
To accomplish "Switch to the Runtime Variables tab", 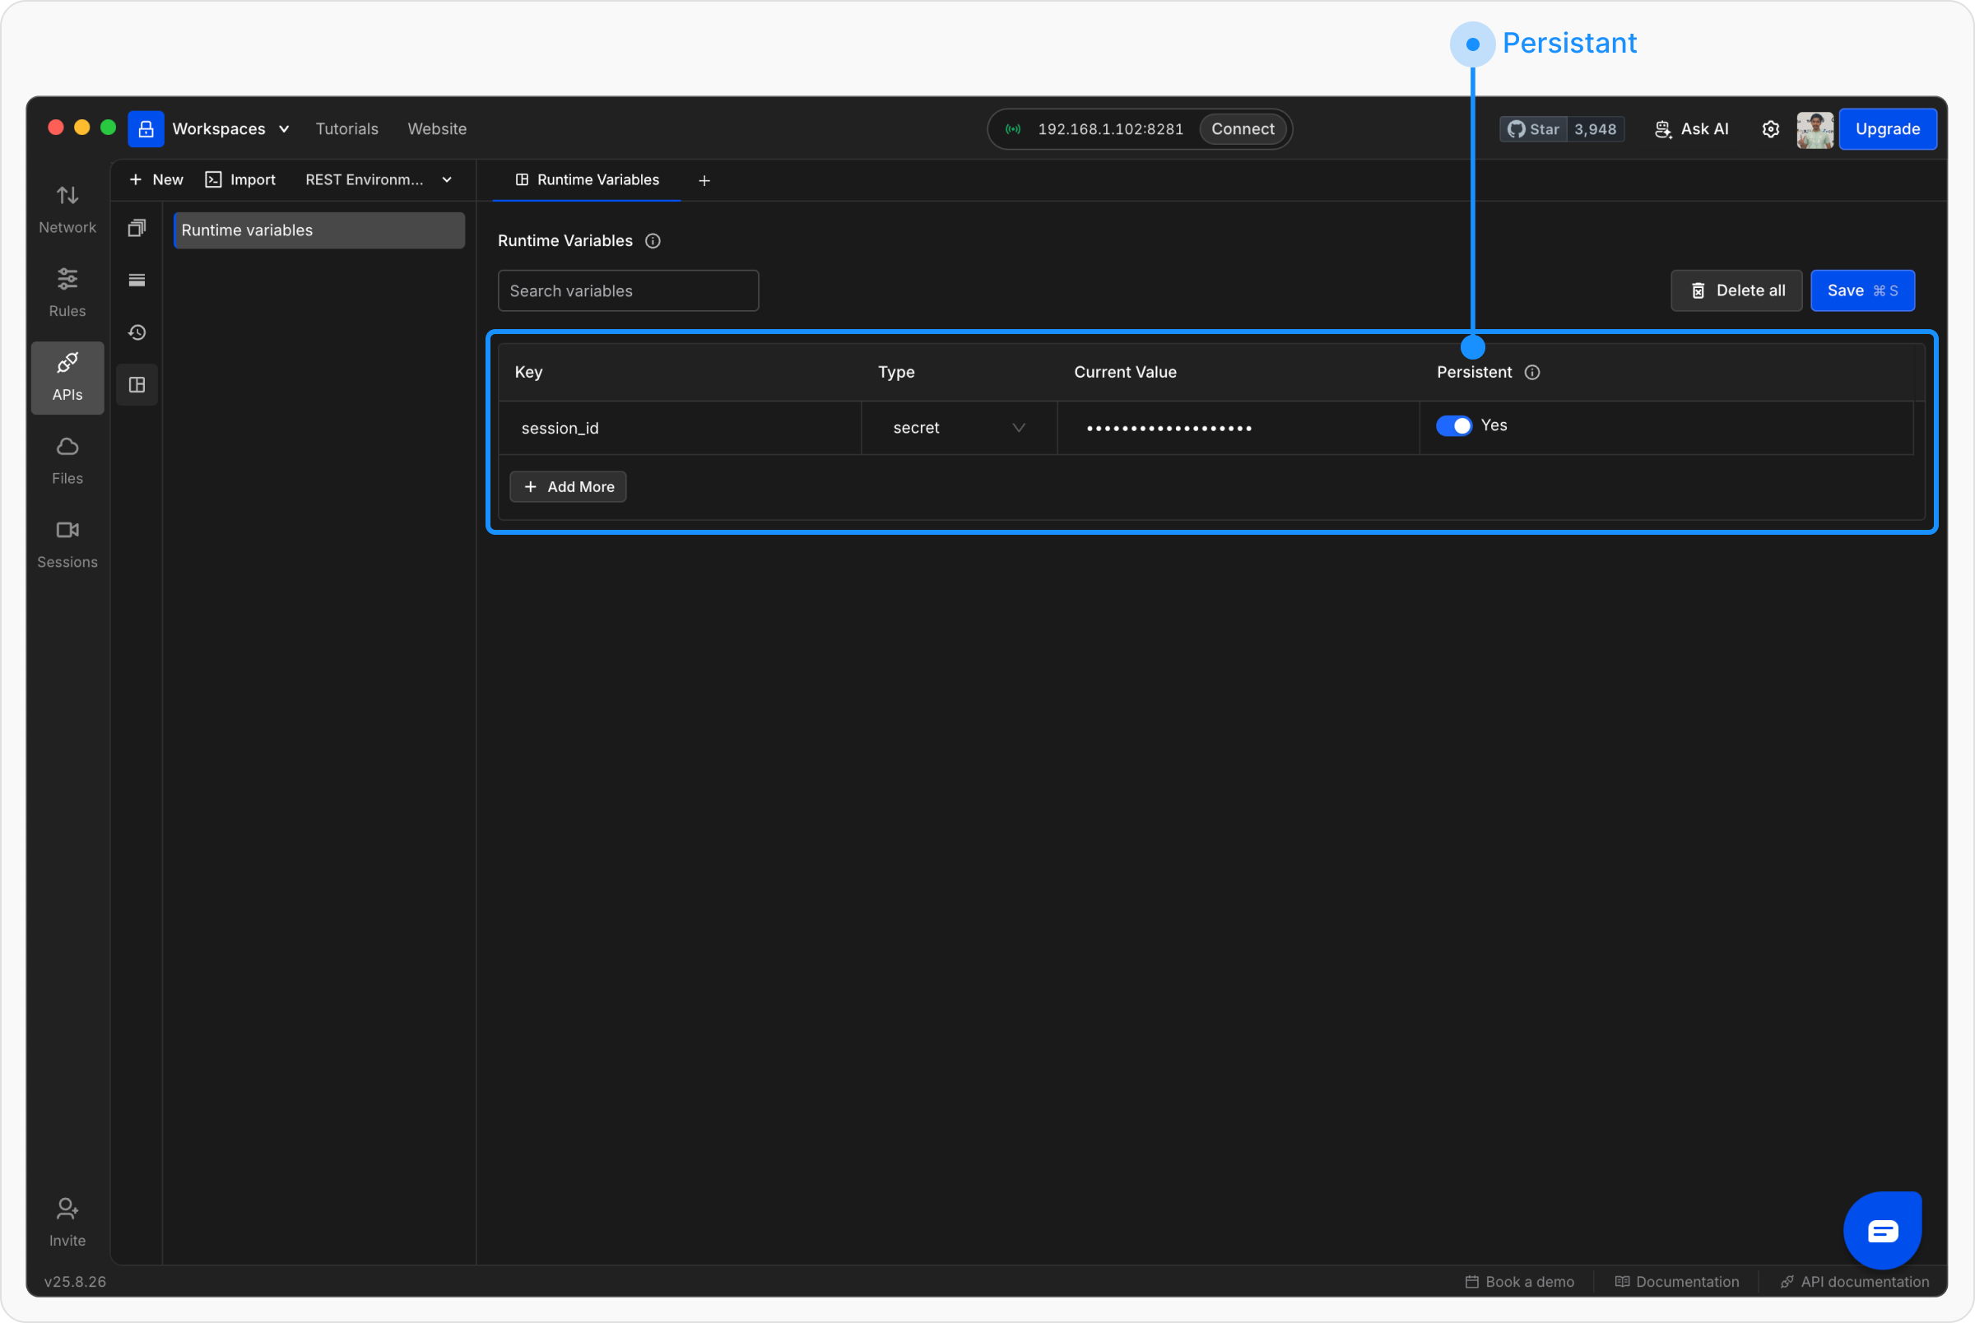I will pos(588,179).
